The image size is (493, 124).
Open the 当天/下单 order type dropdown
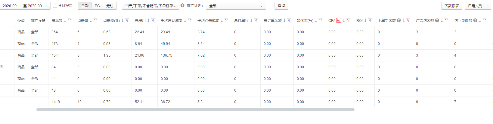point(150,6)
